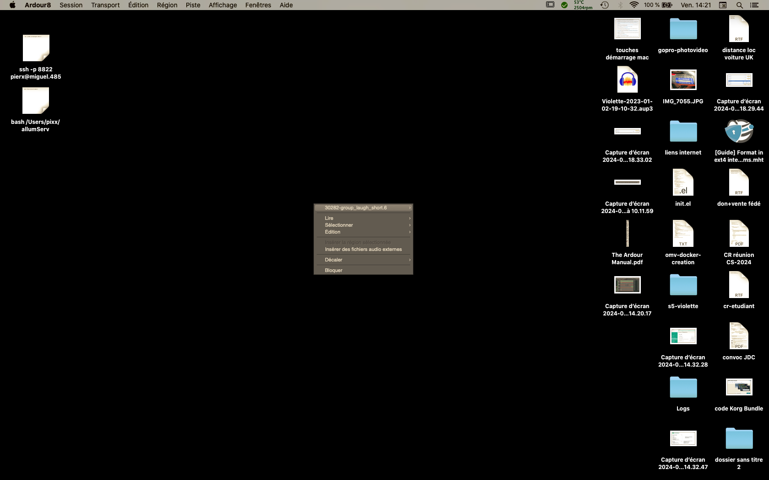Open the Transport menu in menu bar
This screenshot has height=480, width=769.
(x=105, y=5)
